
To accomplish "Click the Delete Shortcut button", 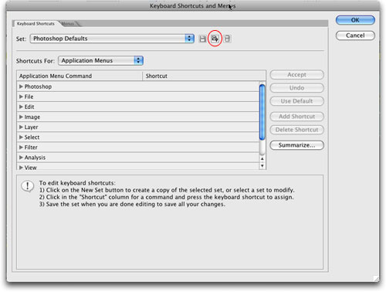I will [x=296, y=130].
